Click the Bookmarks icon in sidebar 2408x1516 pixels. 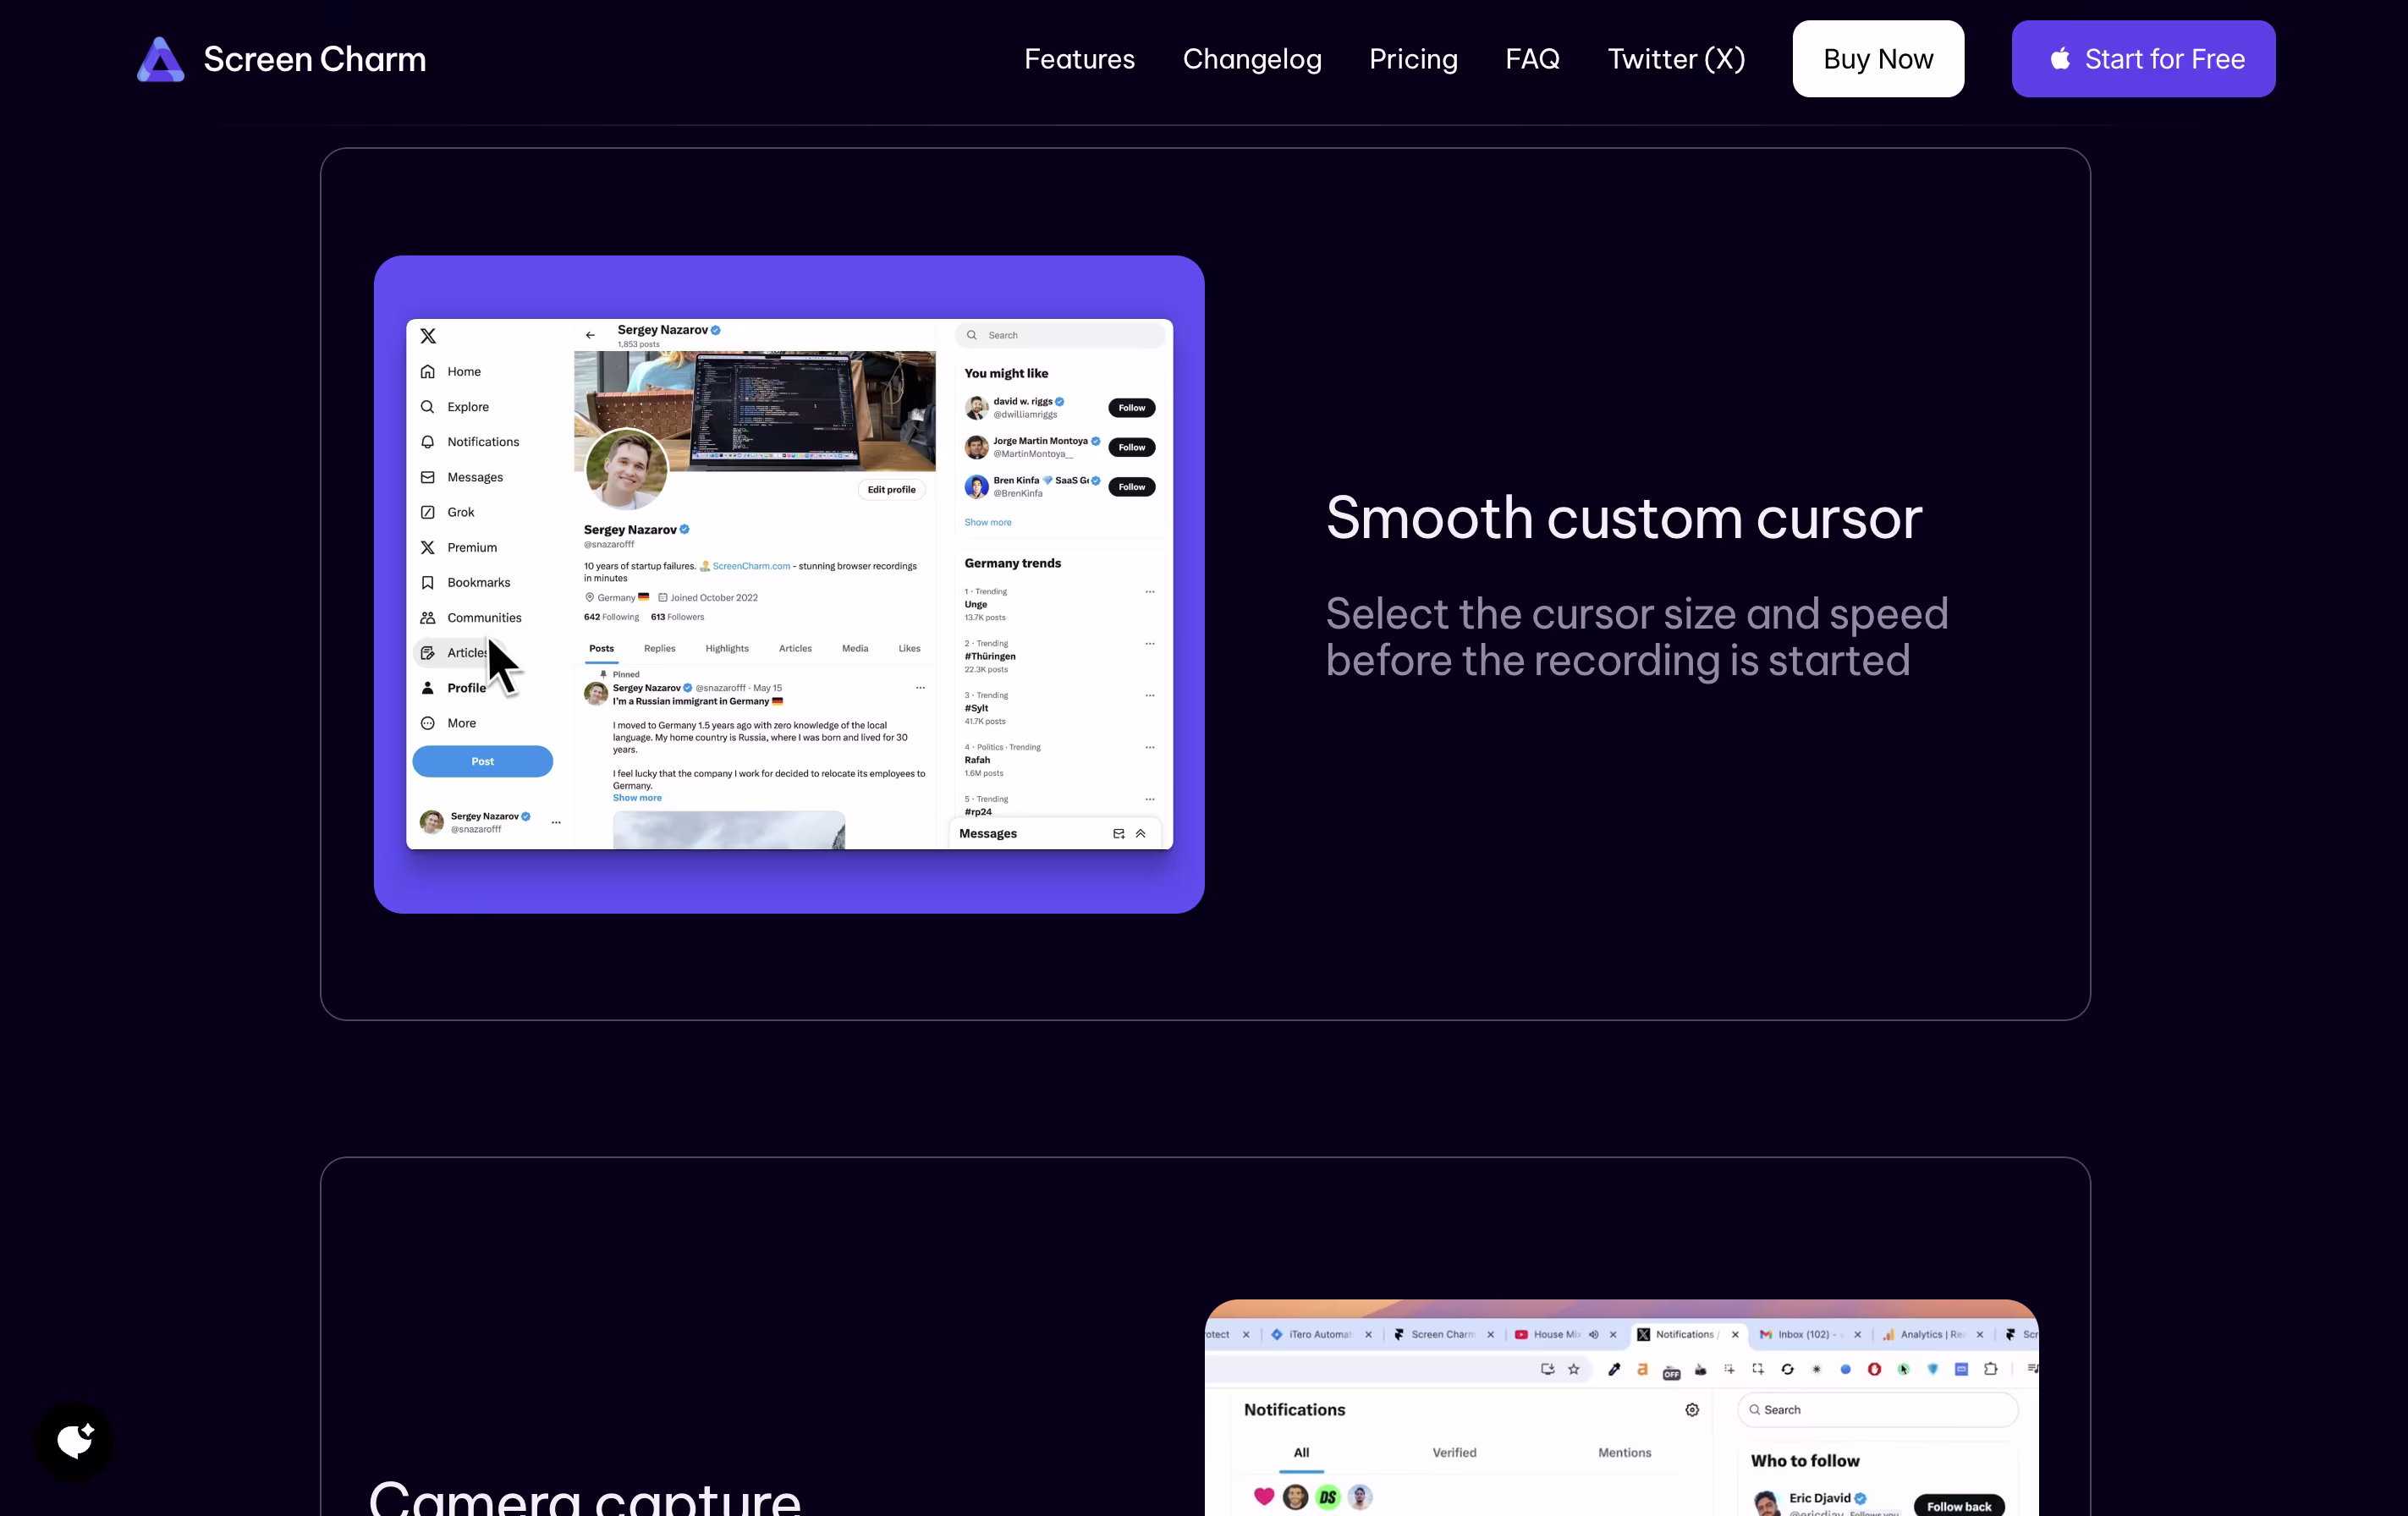[x=428, y=582]
